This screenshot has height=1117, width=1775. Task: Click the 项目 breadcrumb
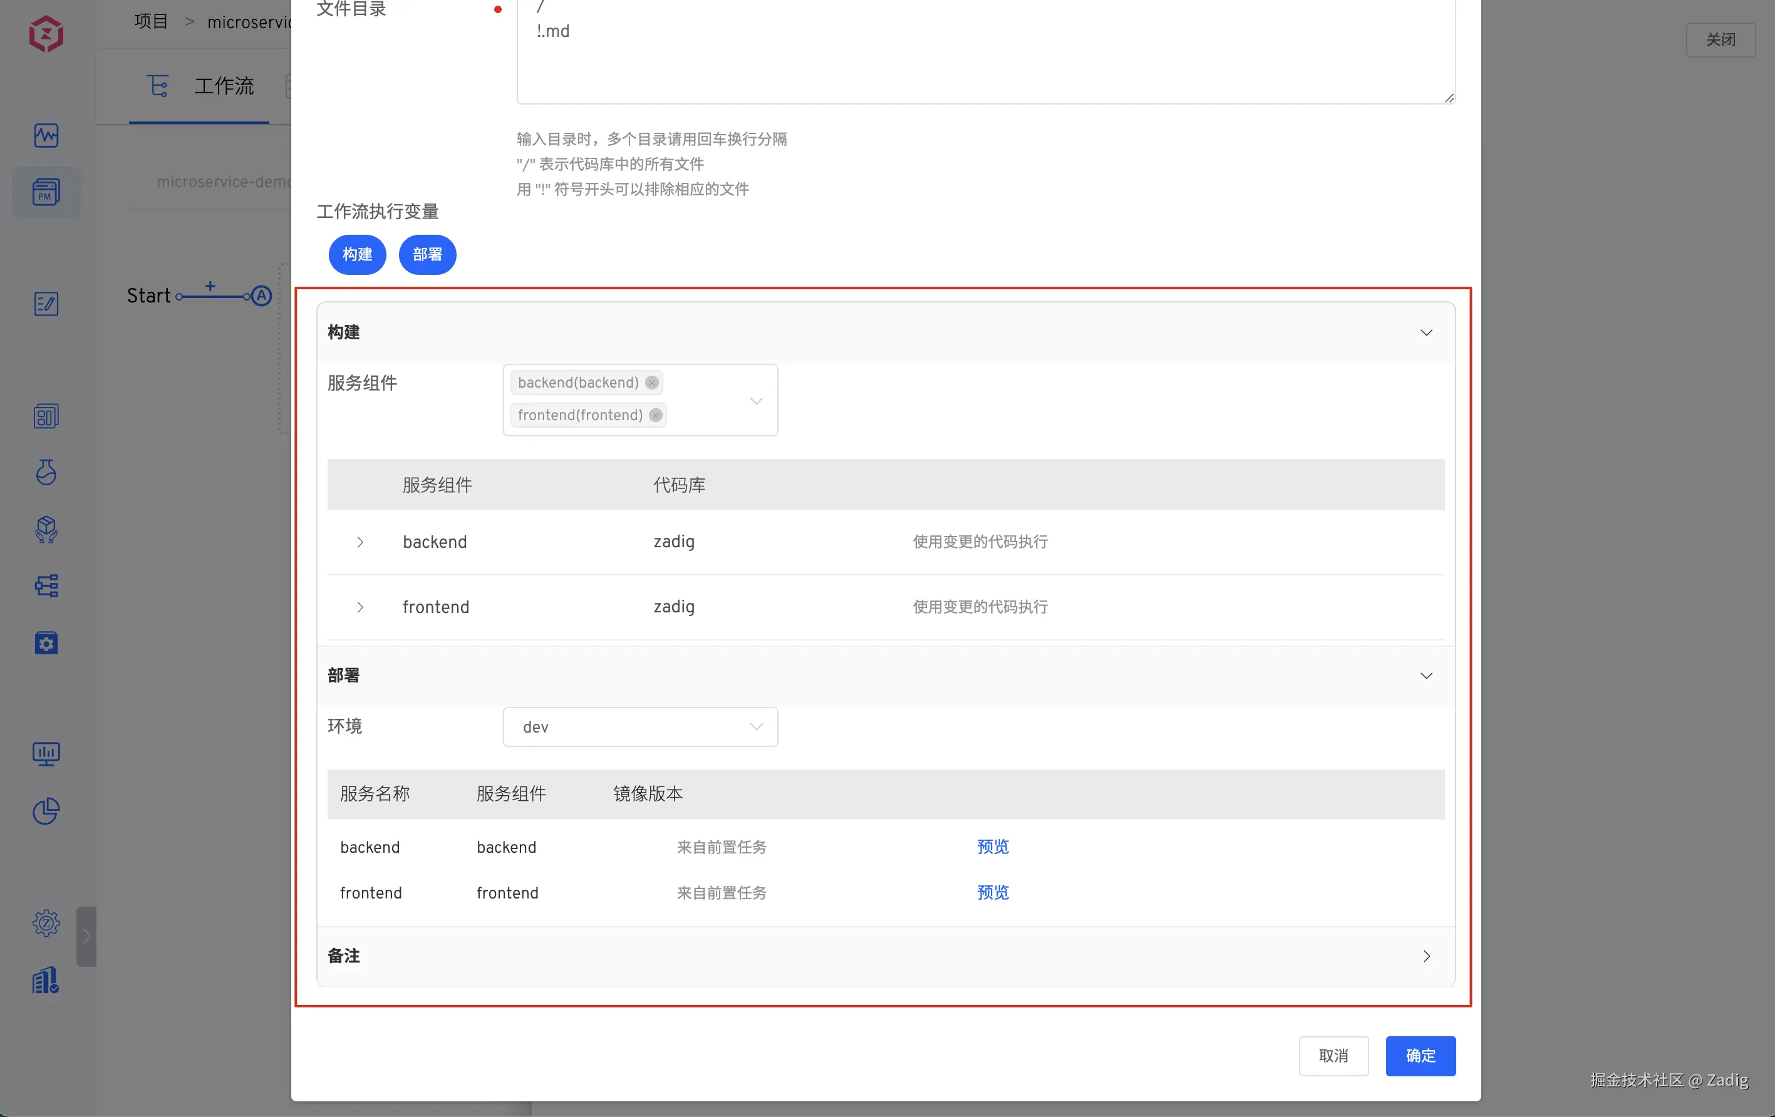coord(151,21)
